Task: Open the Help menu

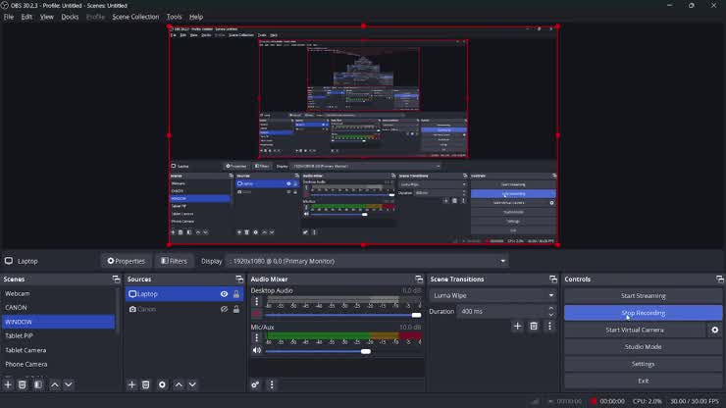Action: 196,17
